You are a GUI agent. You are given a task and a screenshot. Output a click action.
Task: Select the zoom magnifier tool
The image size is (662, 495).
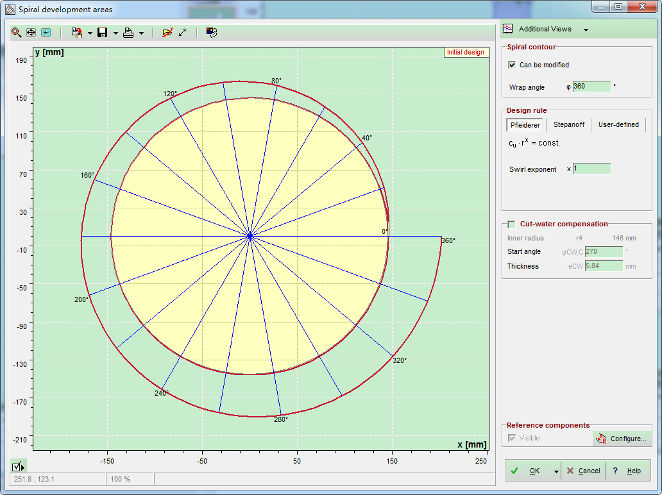tap(17, 33)
